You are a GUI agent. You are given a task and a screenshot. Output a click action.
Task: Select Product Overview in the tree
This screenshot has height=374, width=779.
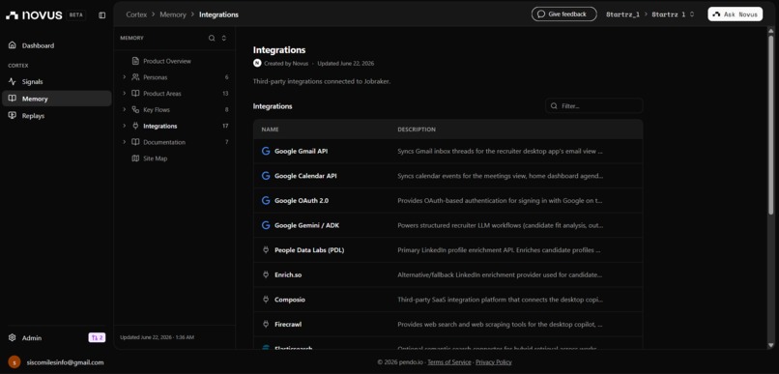click(x=167, y=61)
